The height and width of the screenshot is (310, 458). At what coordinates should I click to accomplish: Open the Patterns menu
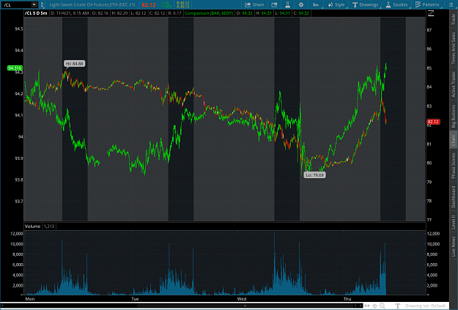[x=427, y=4]
